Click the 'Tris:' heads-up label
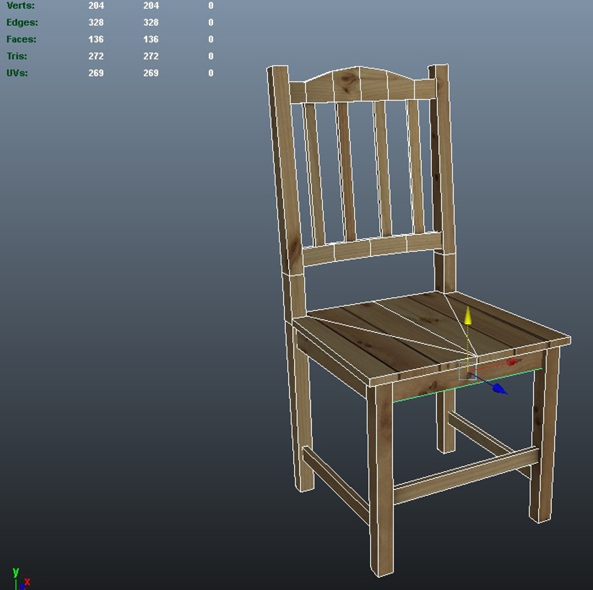Image resolution: width=593 pixels, height=590 pixels. click(17, 56)
